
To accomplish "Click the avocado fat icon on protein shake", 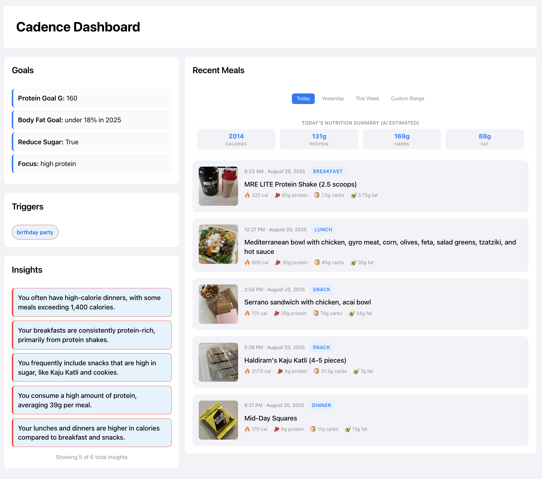I will click(x=353, y=195).
